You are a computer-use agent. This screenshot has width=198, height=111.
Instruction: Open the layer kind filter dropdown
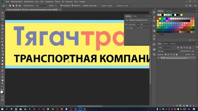[x=165, y=48]
